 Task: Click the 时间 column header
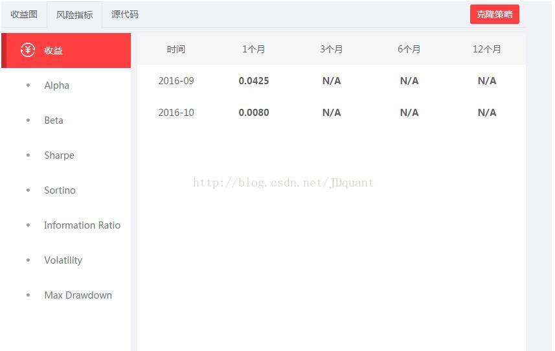(176, 49)
